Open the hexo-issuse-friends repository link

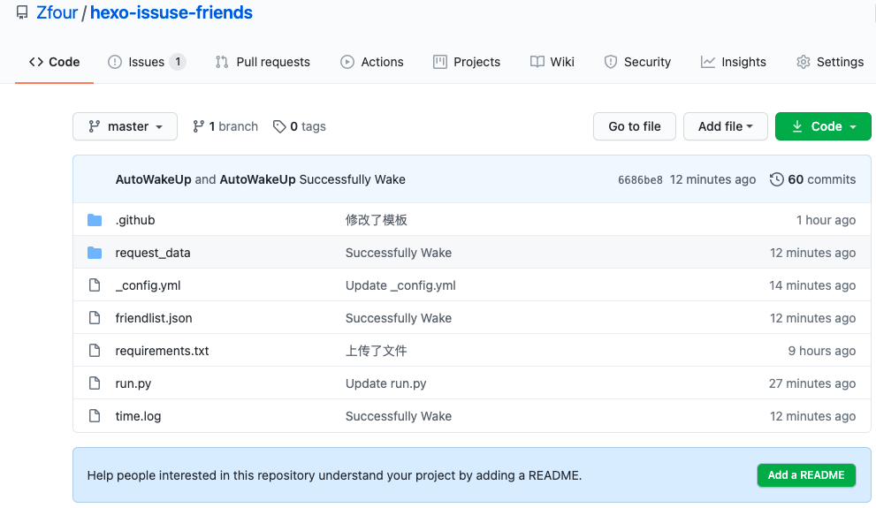pyautogui.click(x=171, y=12)
